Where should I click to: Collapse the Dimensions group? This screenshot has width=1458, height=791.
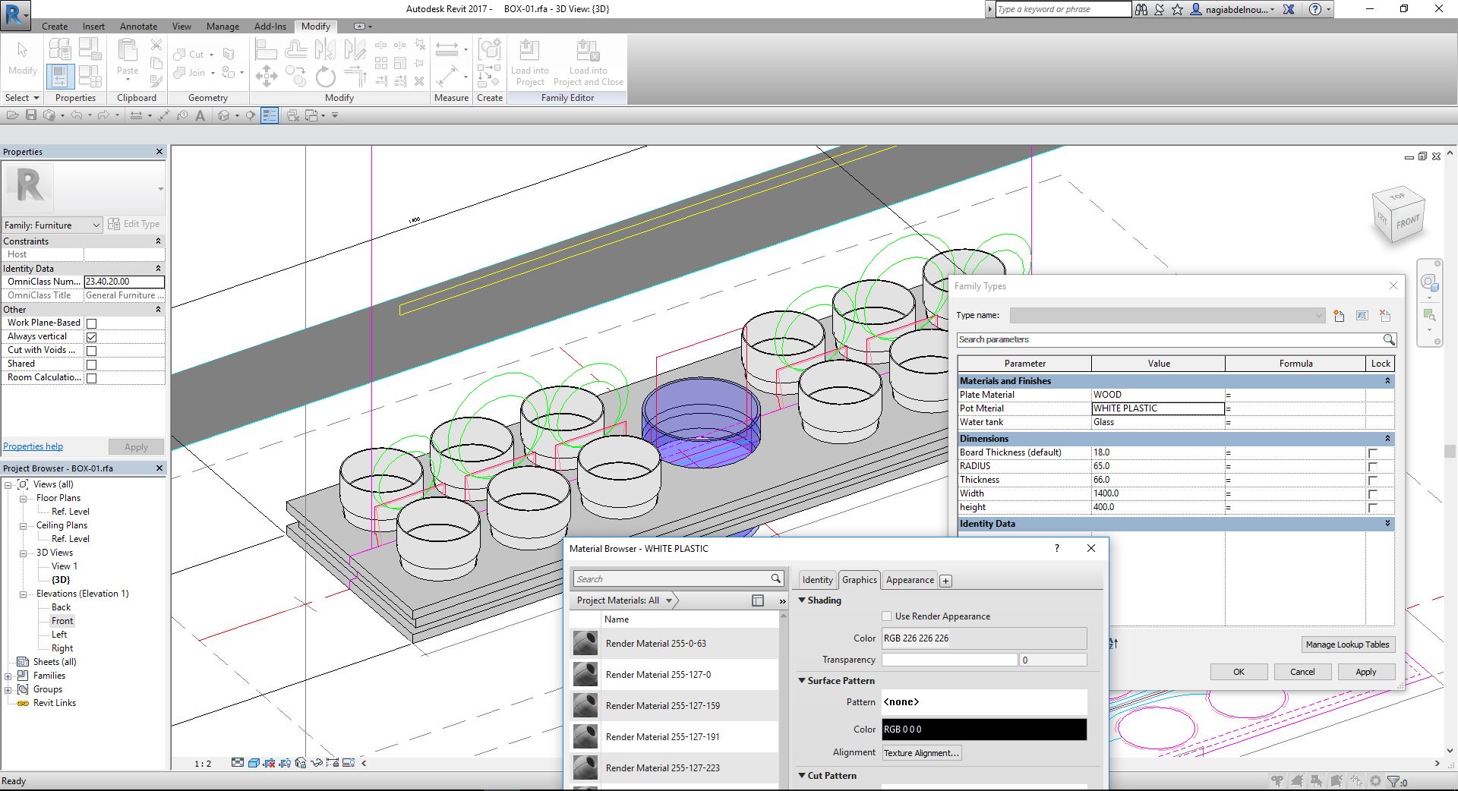pos(1387,439)
